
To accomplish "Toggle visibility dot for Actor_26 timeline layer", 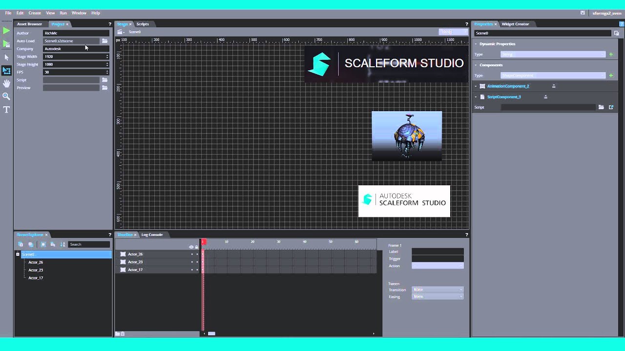I will point(192,254).
